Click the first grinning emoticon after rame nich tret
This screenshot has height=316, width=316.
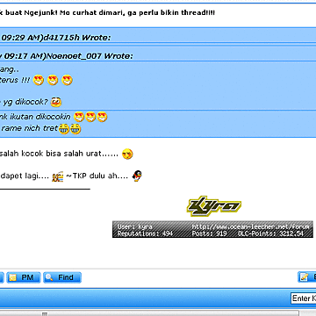coord(63,129)
